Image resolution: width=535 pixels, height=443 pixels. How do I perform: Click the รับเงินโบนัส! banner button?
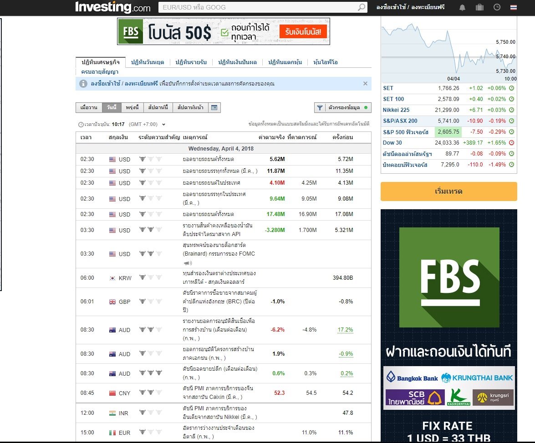click(303, 32)
